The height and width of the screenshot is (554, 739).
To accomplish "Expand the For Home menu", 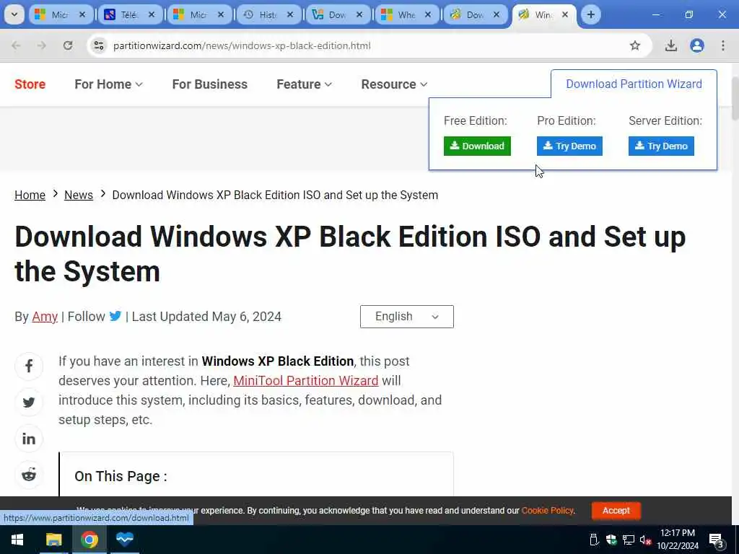I will (108, 84).
